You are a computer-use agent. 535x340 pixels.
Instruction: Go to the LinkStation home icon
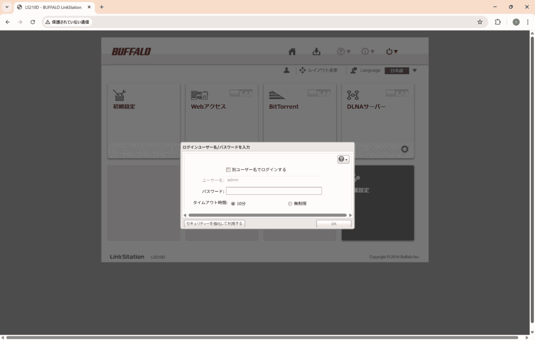292,52
